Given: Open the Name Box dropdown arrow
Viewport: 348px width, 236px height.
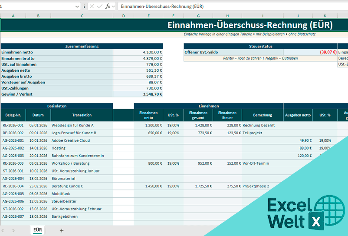Looking at the screenshot, I should point(77,7).
